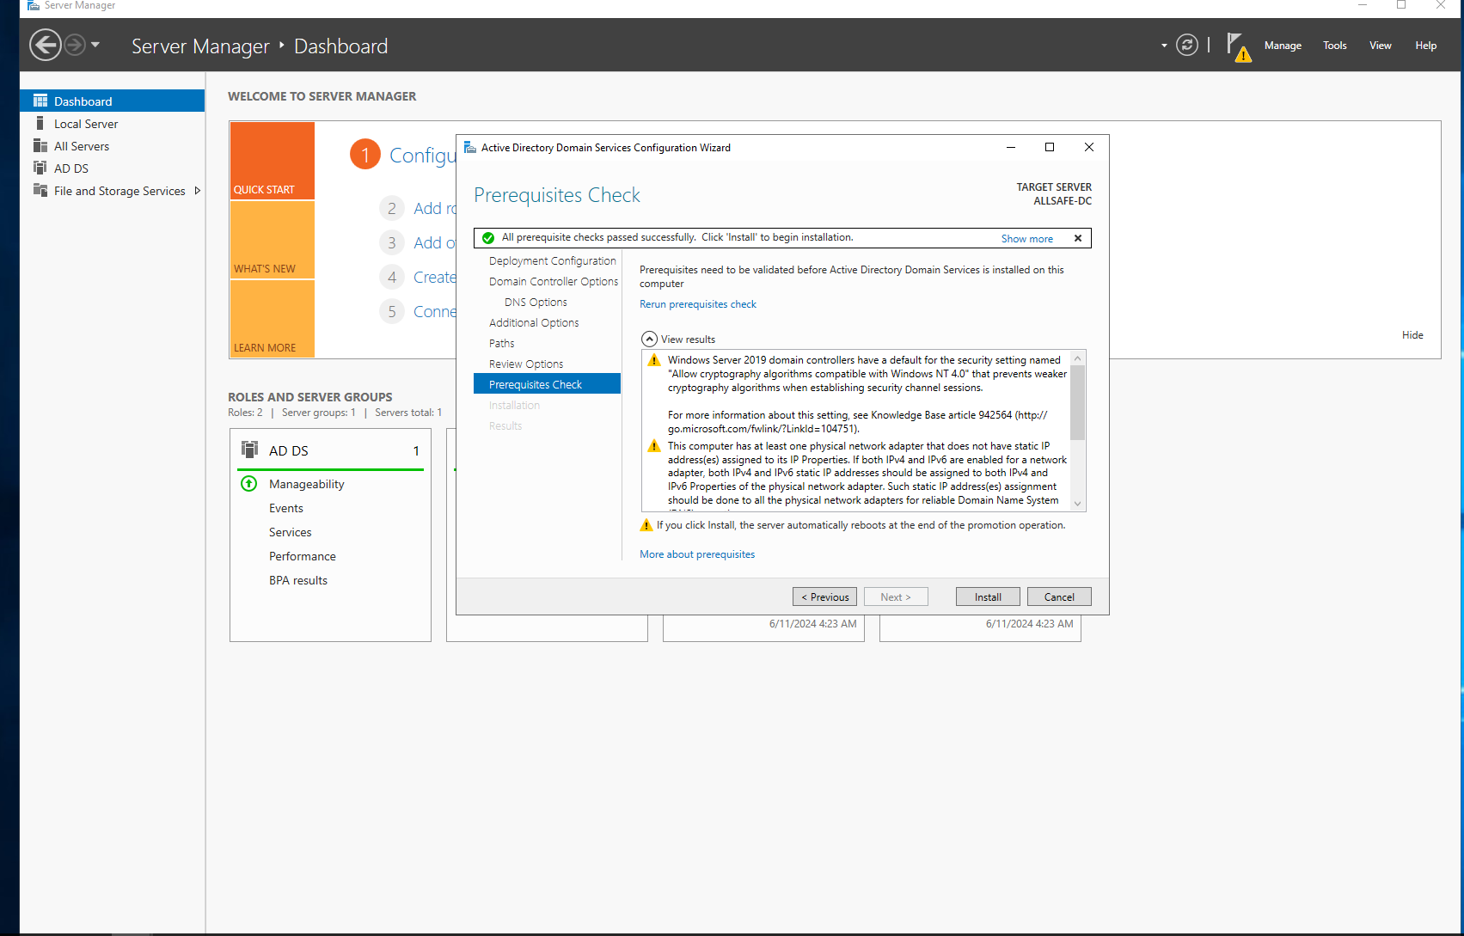Viewport: 1464px width, 936px height.
Task: Collapse the View results section
Action: click(649, 340)
